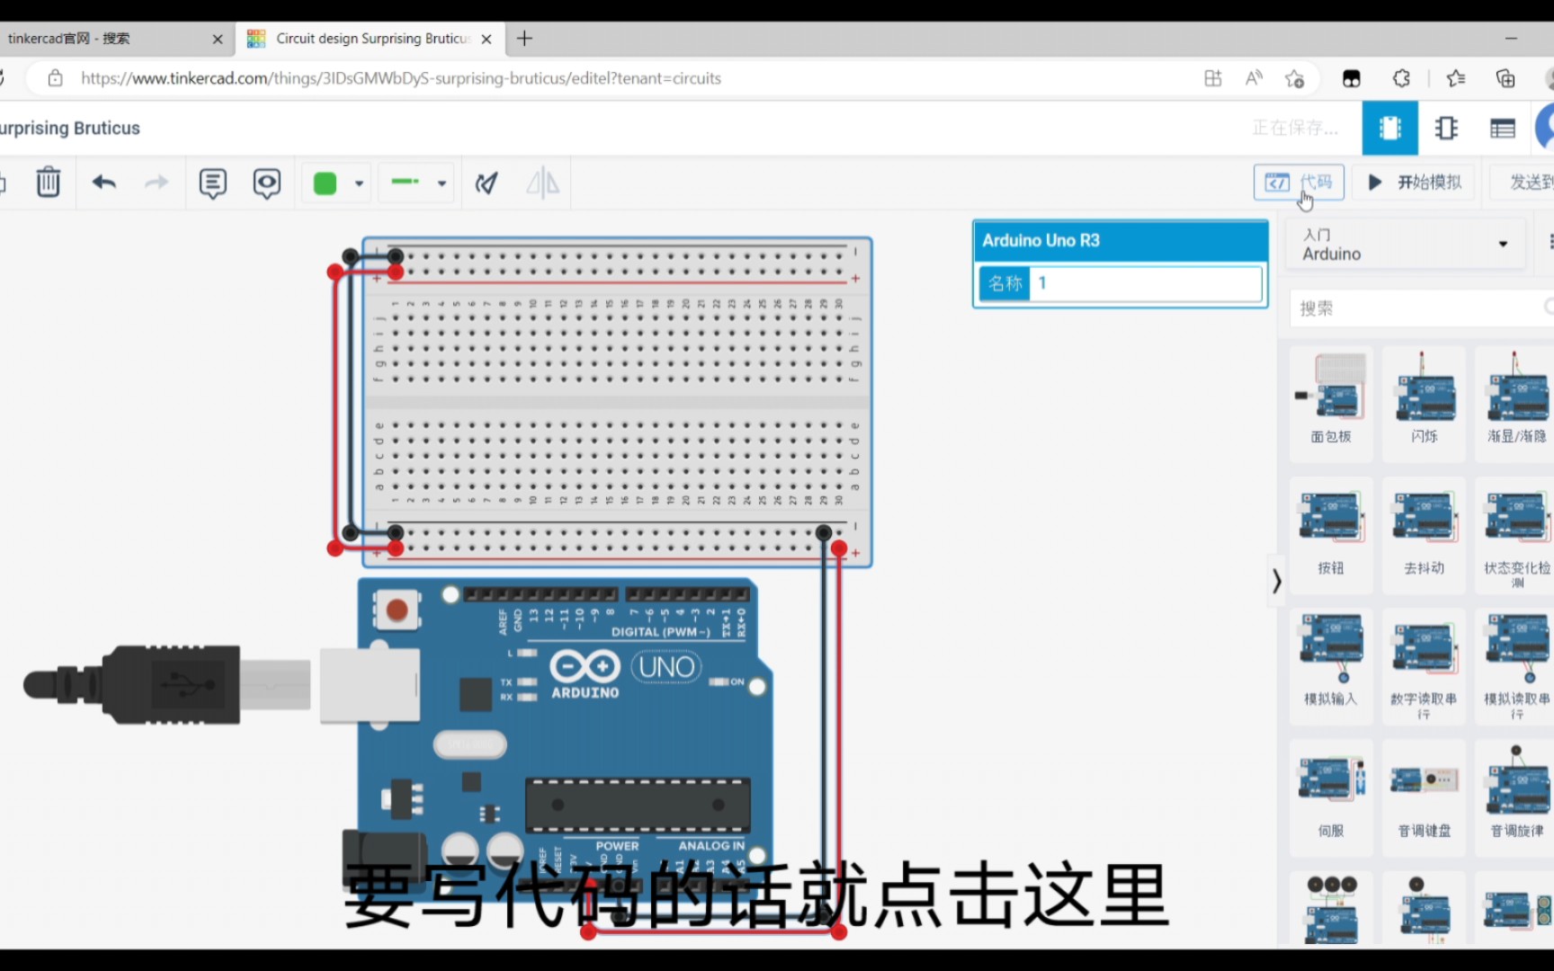Select the 渐显/渐隐 fade starter
Image resolution: width=1554 pixels, height=971 pixels.
tap(1516, 403)
